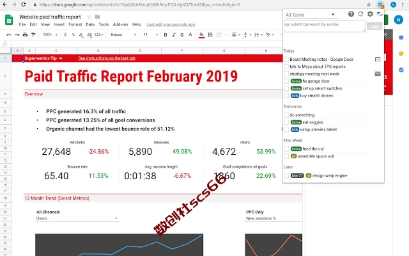Open the All Tasks list dropdown
409x256 pixels.
pos(311,15)
